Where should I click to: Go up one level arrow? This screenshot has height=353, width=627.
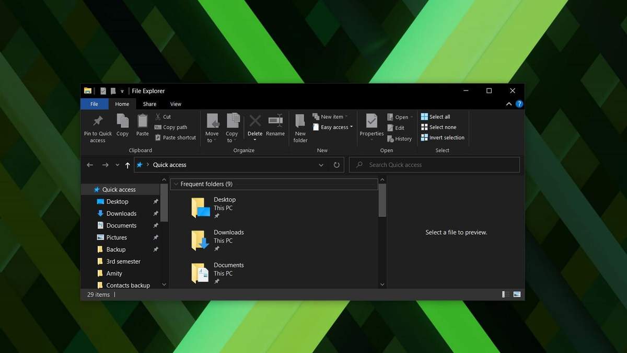coord(127,165)
